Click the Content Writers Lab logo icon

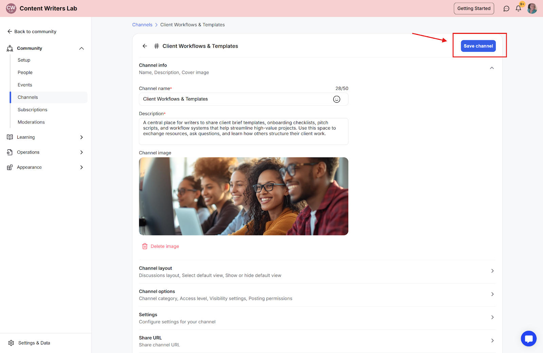click(x=11, y=8)
